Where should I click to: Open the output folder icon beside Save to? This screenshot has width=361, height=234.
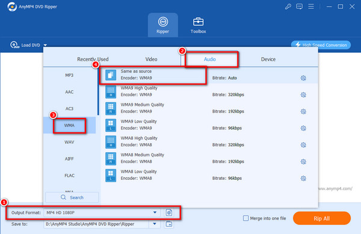(x=169, y=224)
